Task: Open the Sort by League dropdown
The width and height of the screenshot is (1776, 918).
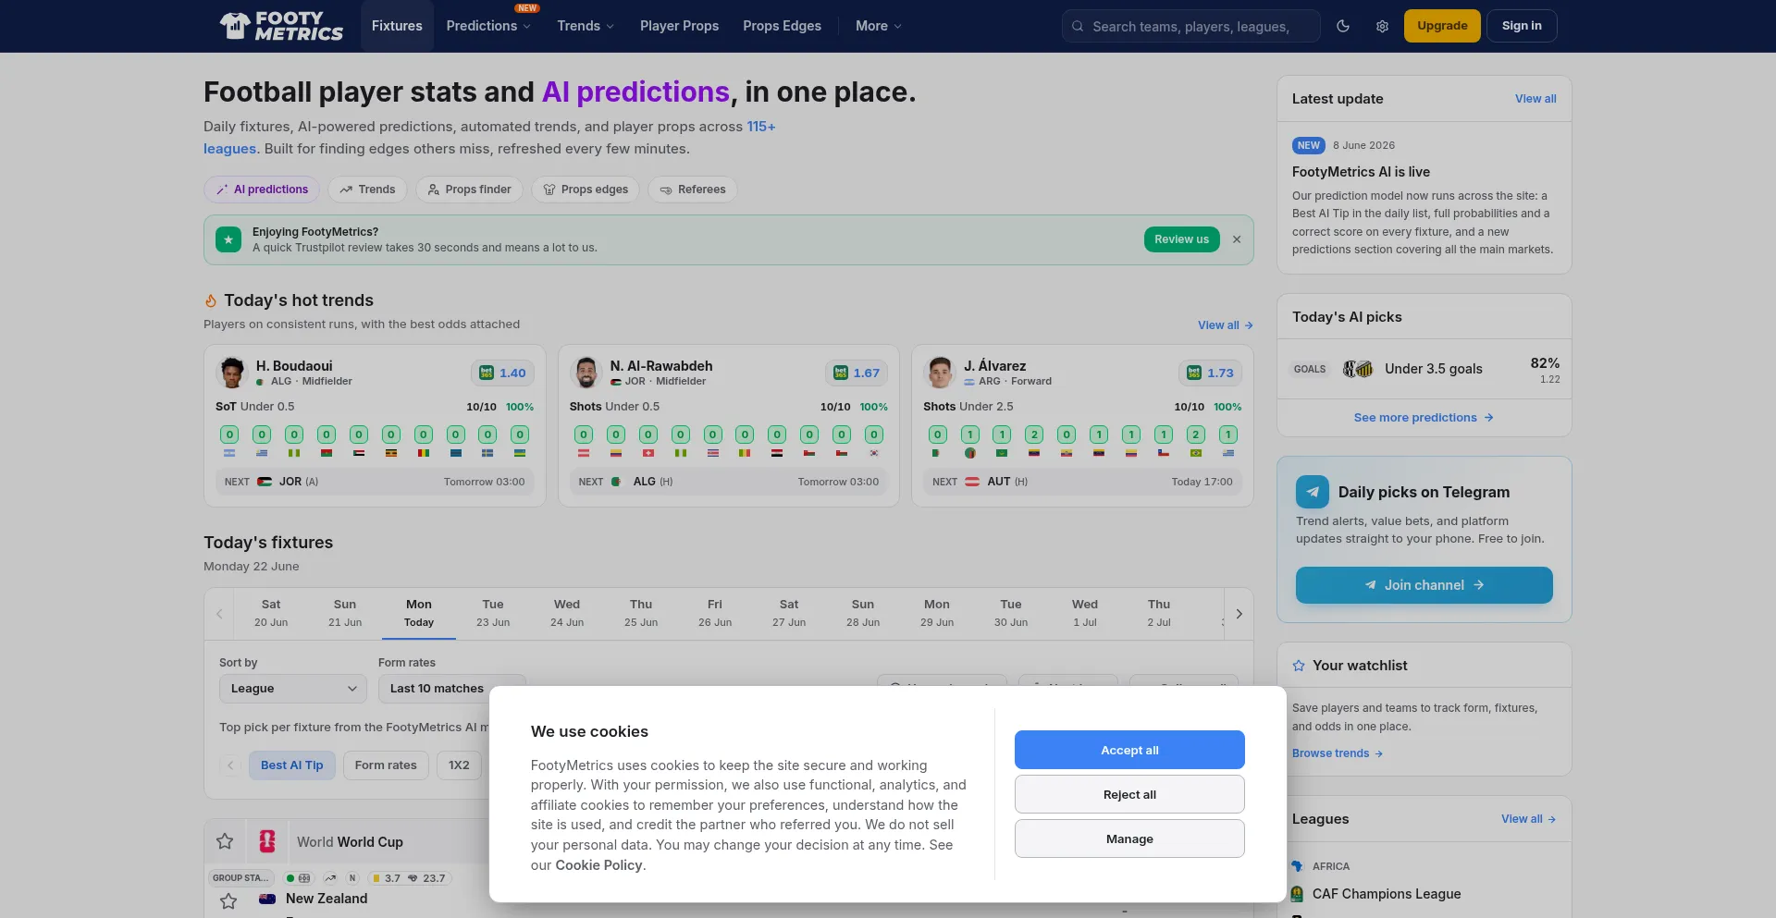Action: (293, 689)
